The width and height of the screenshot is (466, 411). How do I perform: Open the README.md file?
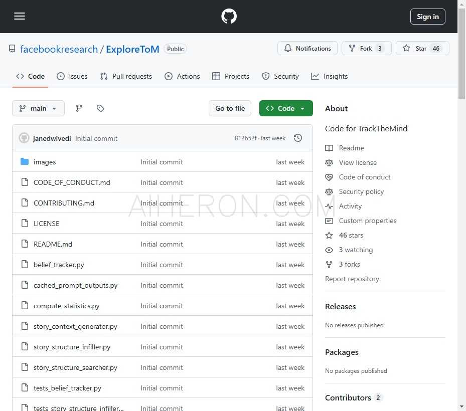53,244
